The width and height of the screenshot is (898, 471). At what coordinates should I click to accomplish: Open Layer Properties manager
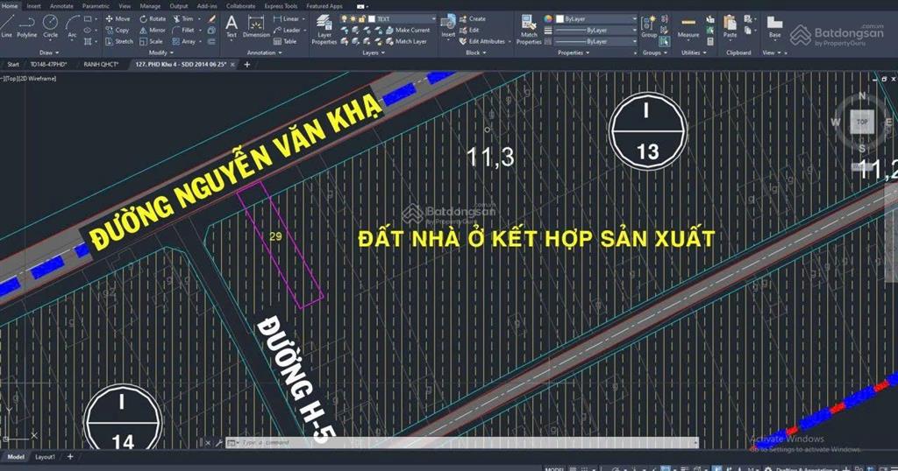[x=324, y=30]
